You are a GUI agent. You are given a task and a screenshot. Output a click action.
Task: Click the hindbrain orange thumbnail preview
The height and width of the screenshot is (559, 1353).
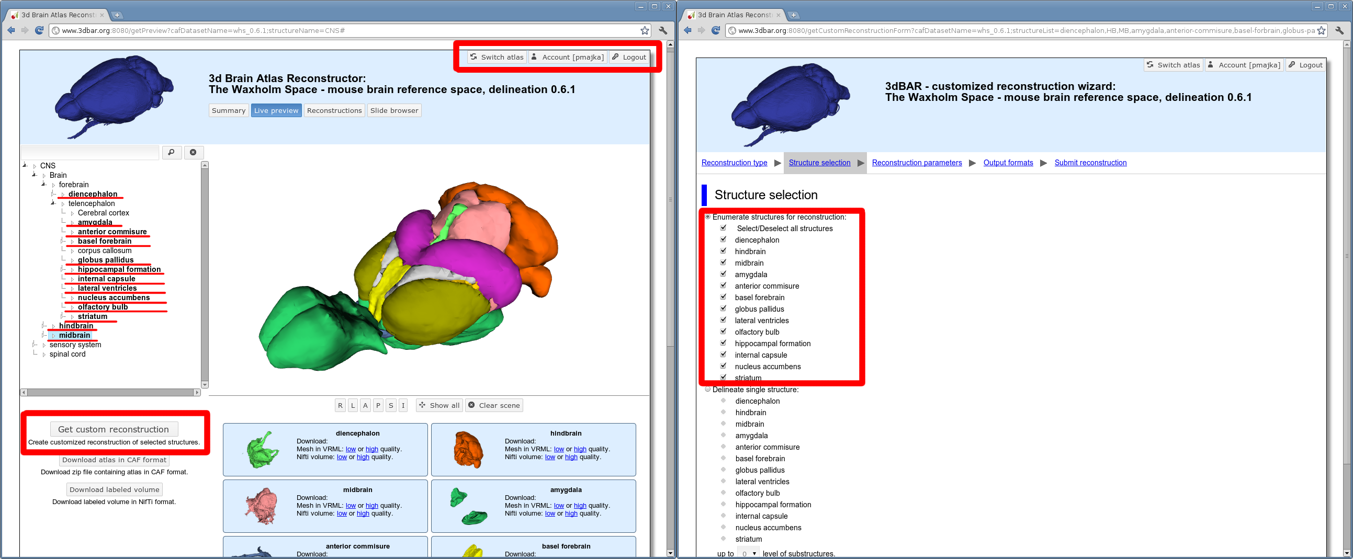[x=467, y=449]
